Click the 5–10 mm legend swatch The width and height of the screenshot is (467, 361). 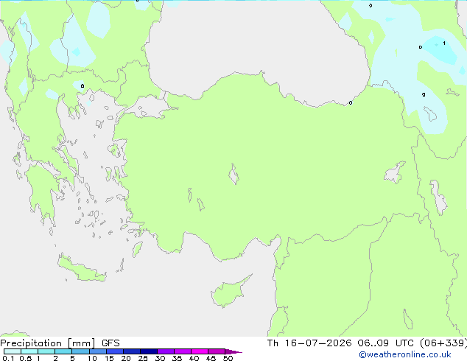tap(80, 351)
